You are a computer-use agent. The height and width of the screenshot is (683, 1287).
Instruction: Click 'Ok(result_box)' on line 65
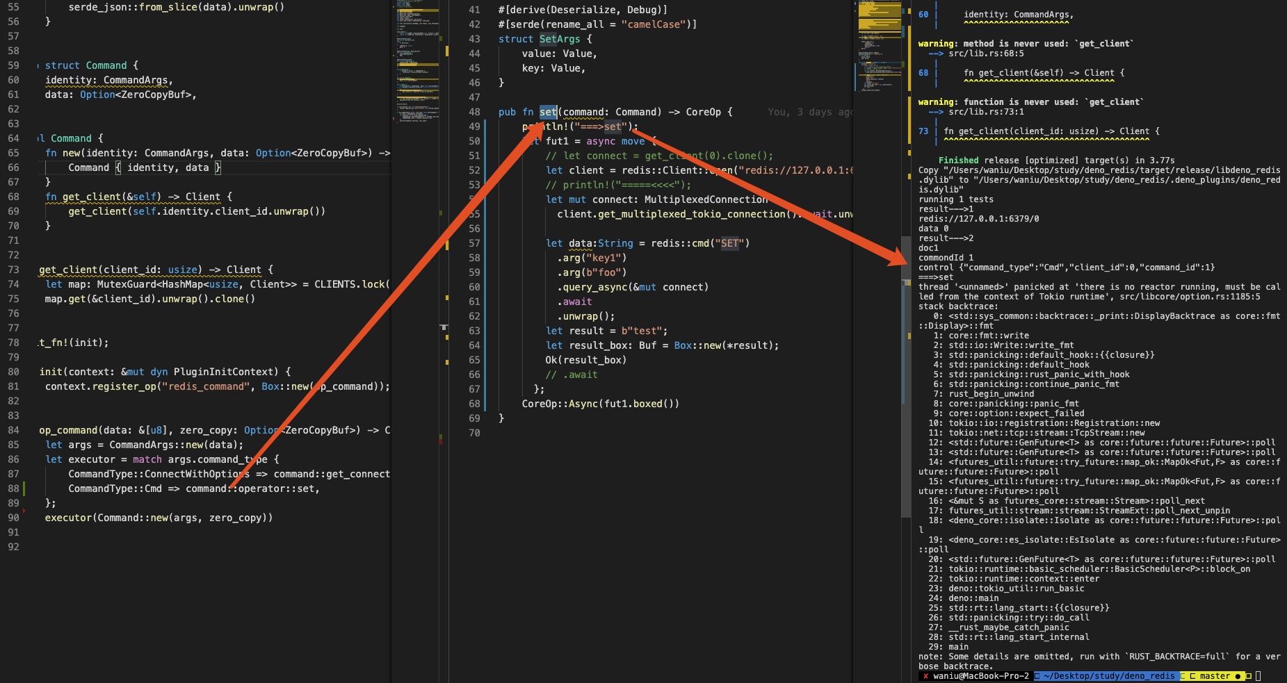(585, 360)
